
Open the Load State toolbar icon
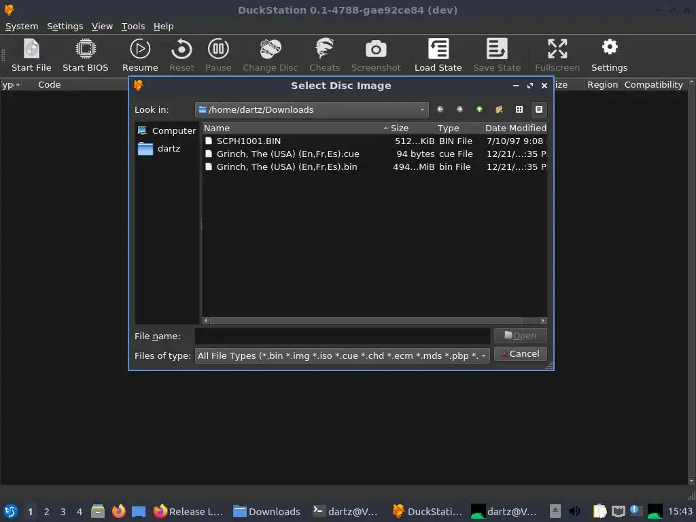pos(438,55)
